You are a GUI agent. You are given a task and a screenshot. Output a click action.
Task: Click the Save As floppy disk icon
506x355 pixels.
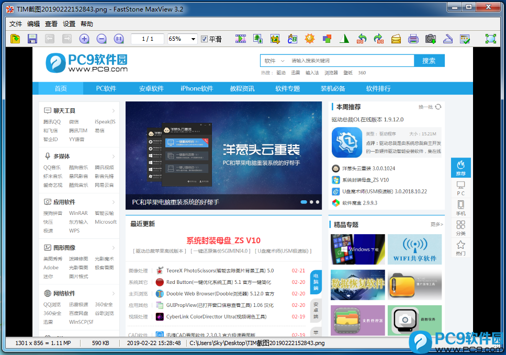(32, 39)
